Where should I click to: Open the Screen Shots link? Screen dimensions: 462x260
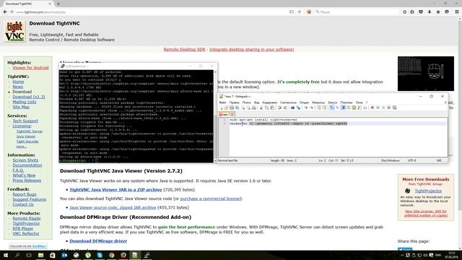click(25, 160)
